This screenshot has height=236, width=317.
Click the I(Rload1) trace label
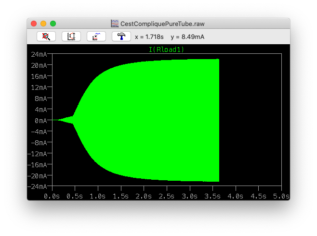[166, 50]
